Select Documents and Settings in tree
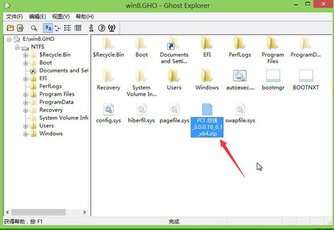 (x=63, y=70)
